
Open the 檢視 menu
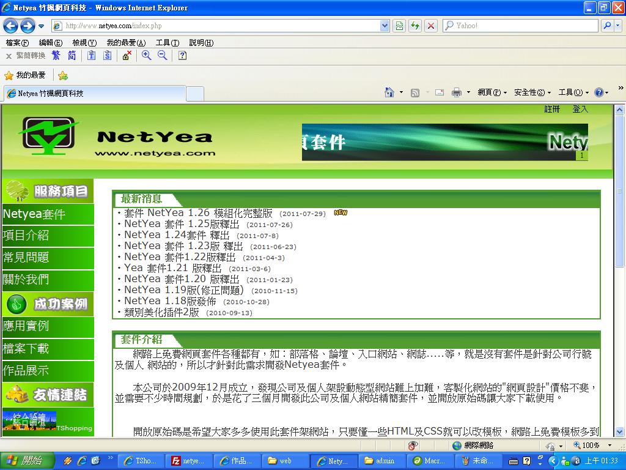point(84,42)
